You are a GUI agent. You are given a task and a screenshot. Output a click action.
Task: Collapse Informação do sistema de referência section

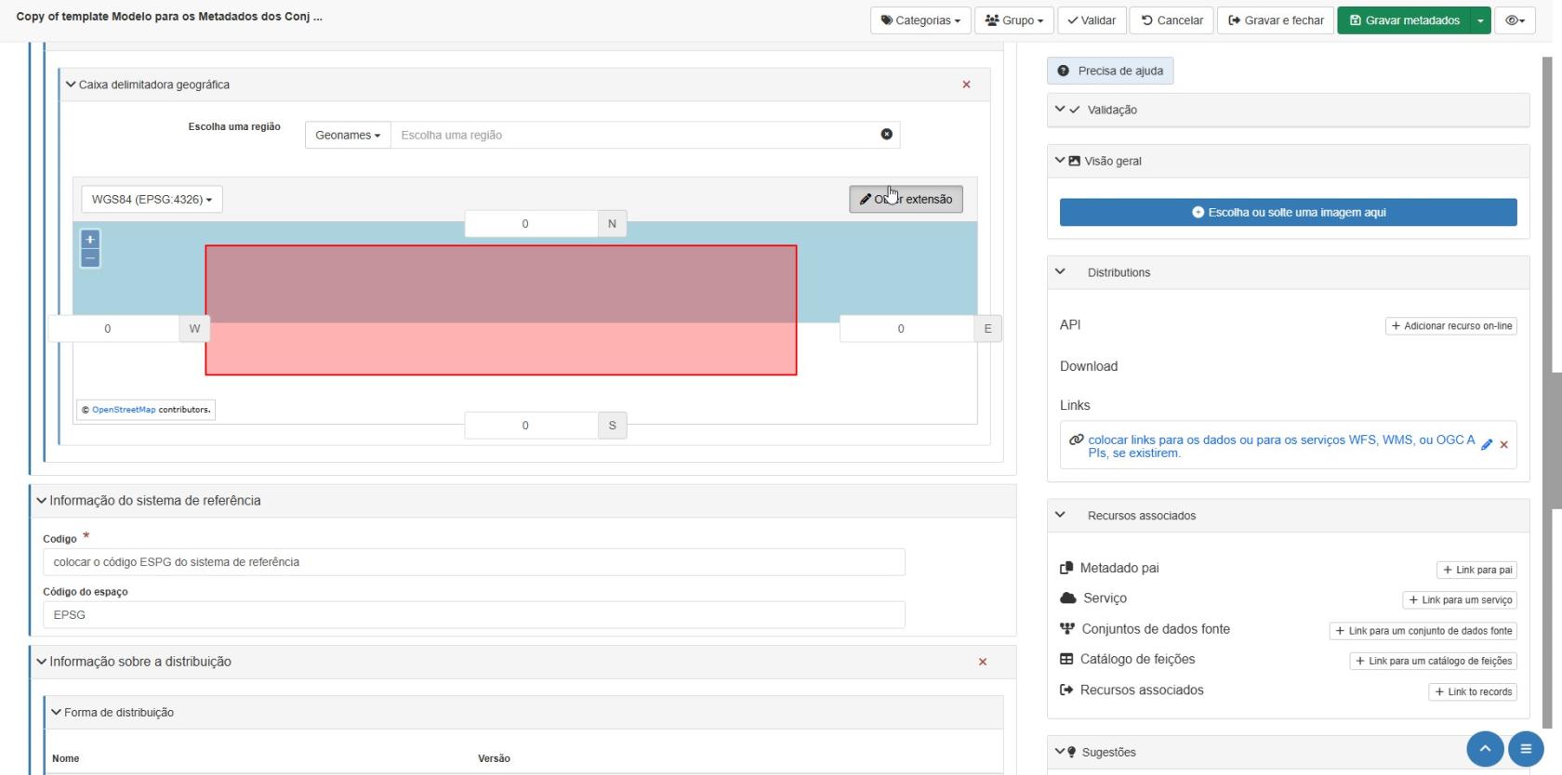tap(41, 501)
